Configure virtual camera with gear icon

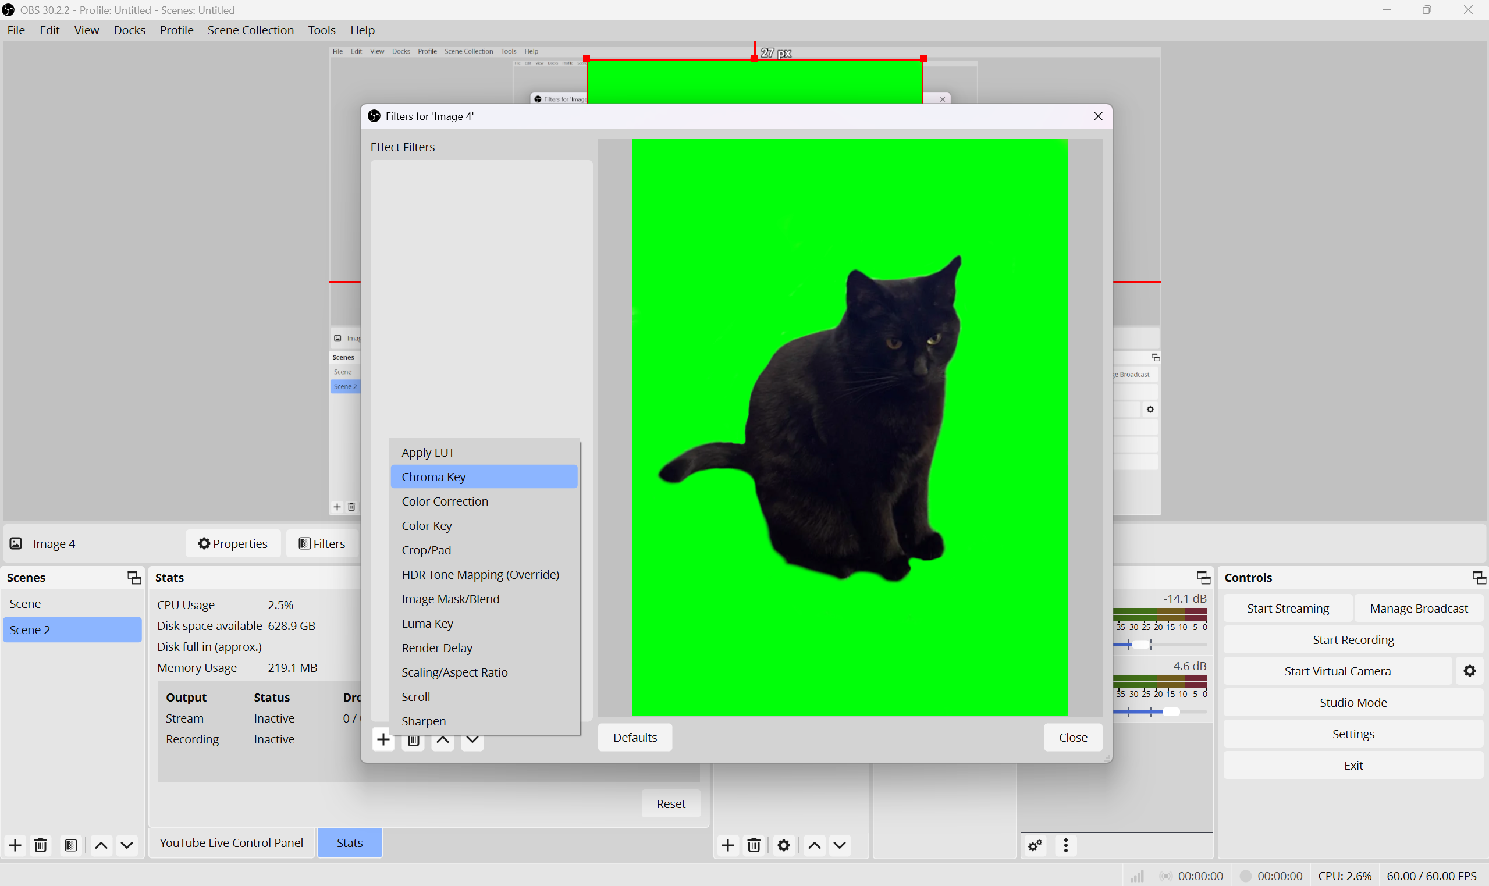[1470, 671]
